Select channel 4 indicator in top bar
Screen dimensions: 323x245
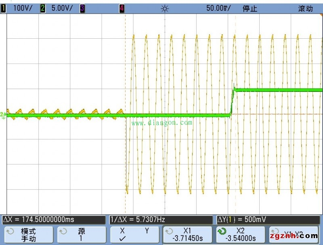tap(122, 8)
